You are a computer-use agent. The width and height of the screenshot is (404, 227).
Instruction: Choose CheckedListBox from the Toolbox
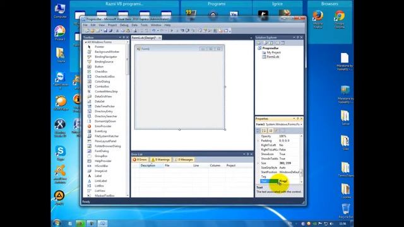(105, 76)
